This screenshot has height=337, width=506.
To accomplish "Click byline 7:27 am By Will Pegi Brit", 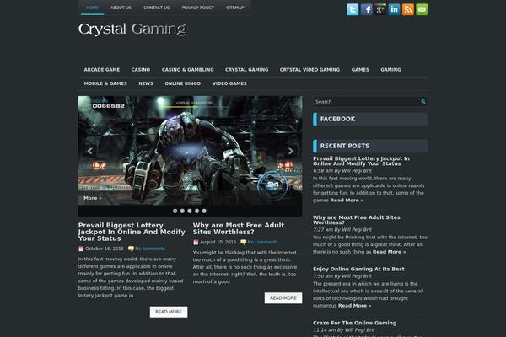I will 342,230.
